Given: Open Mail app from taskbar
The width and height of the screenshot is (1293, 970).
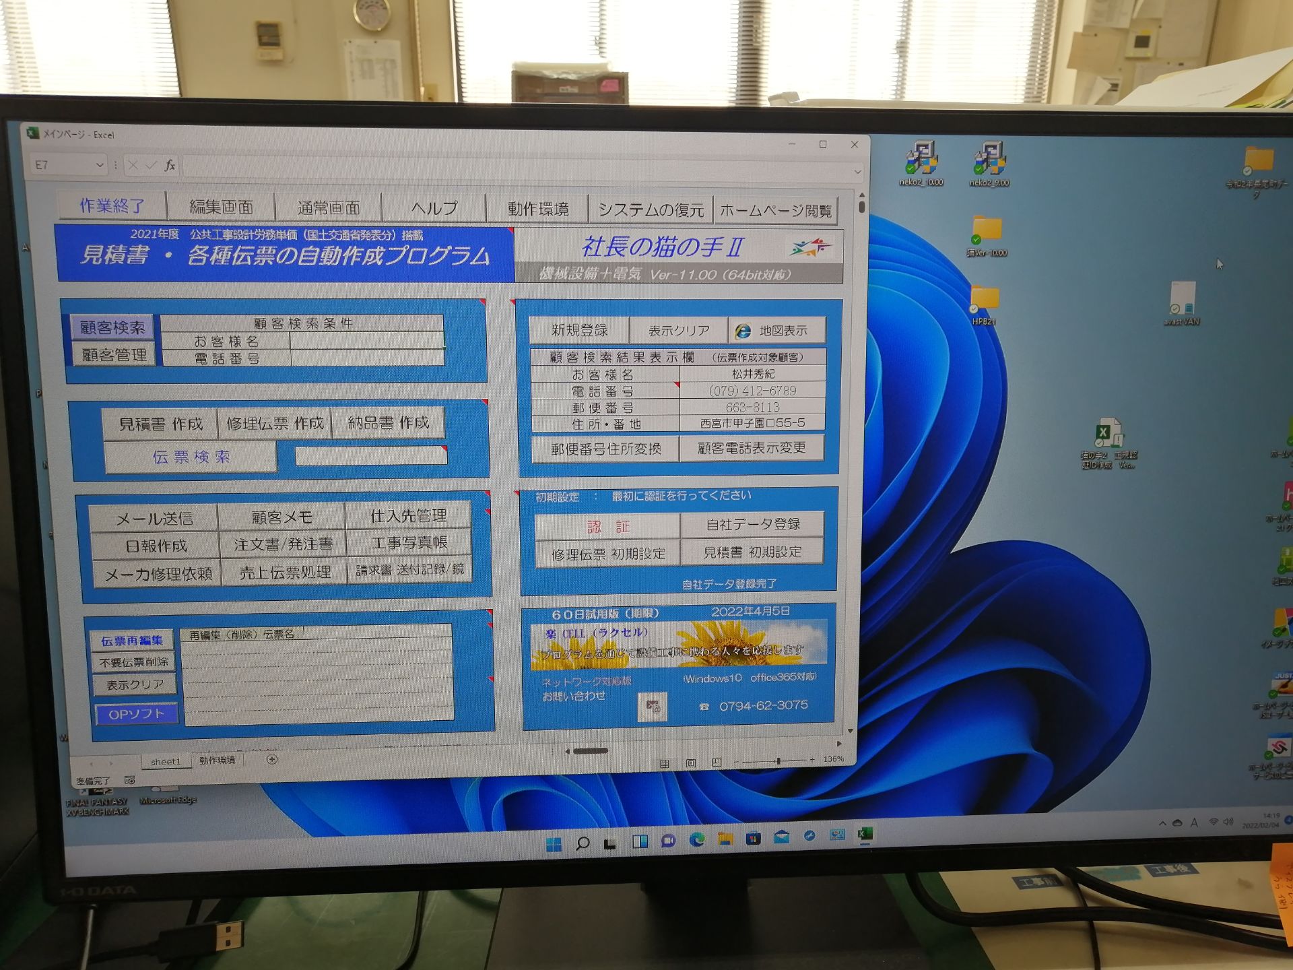Looking at the screenshot, I should click(782, 837).
